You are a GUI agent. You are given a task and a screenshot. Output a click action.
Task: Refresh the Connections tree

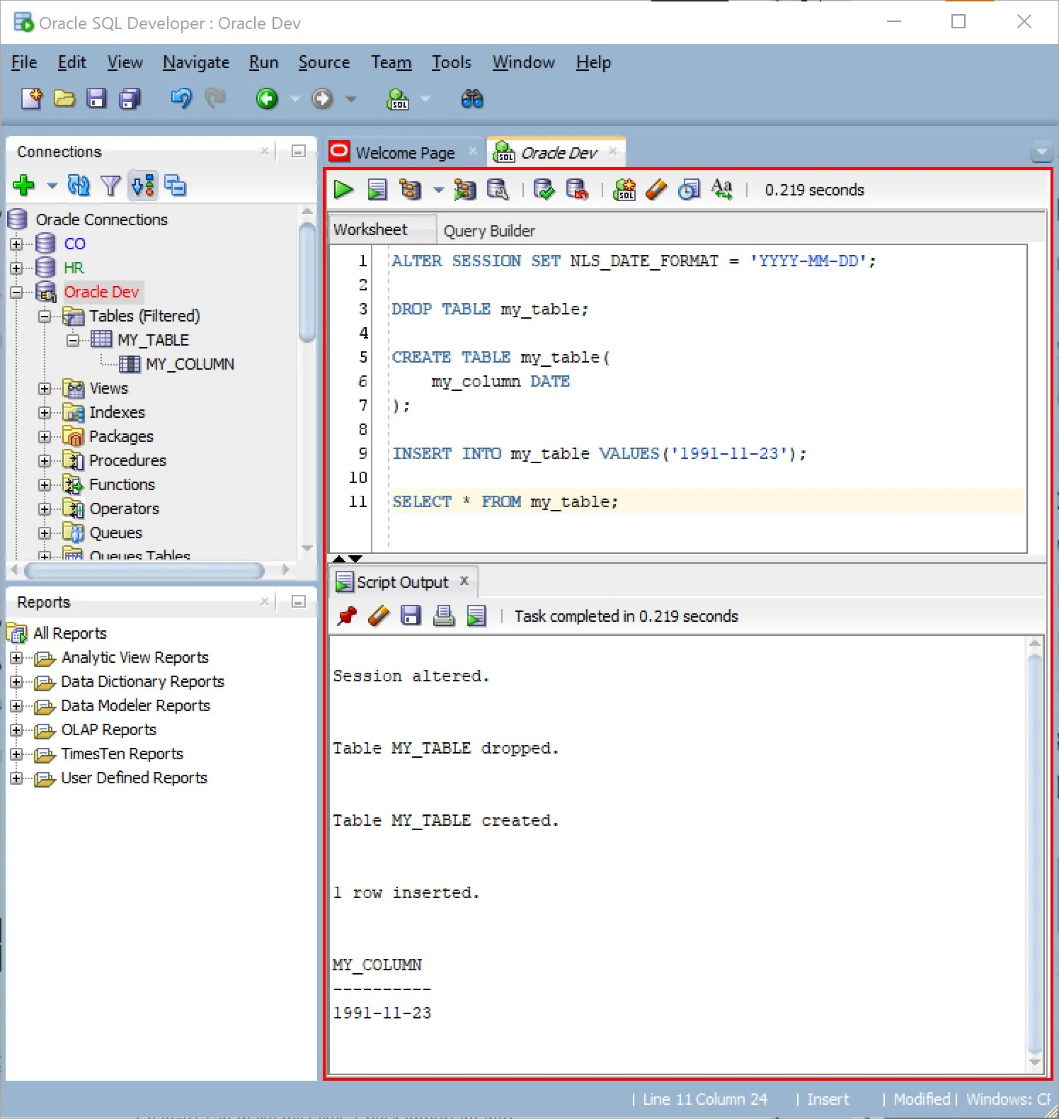click(78, 186)
